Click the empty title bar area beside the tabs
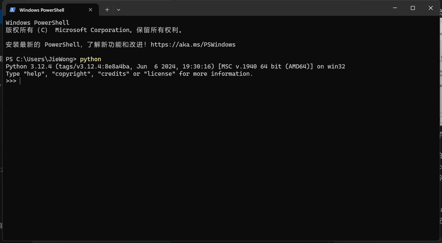Viewport: 442px width, 243px height. (x=253, y=8)
